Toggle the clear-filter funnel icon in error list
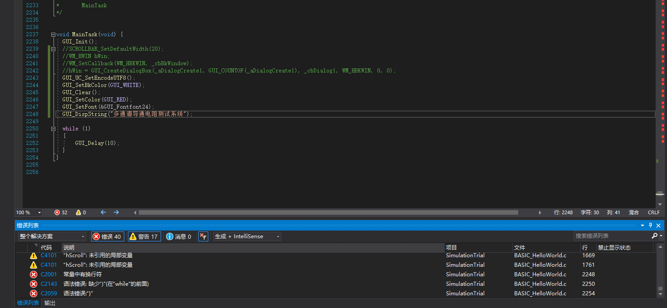Viewport: 667px width, 308px height. pos(203,236)
